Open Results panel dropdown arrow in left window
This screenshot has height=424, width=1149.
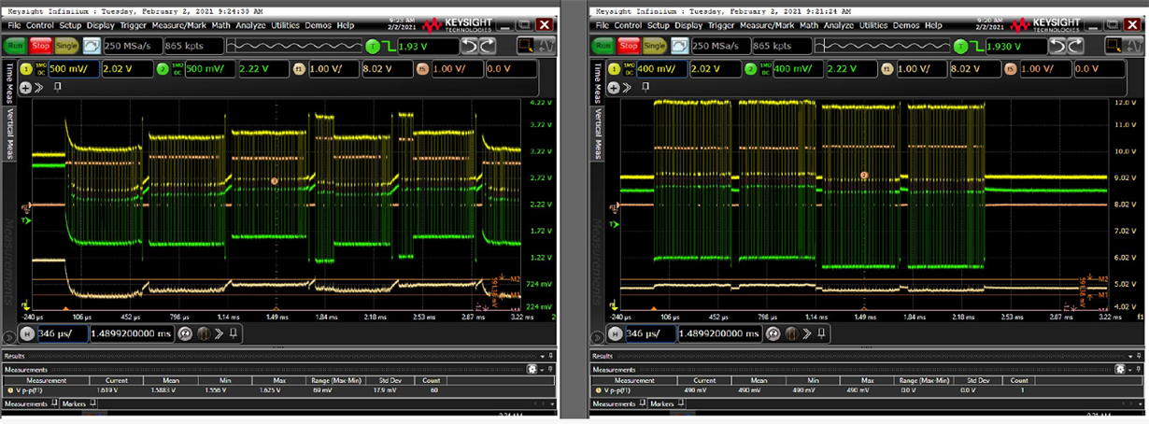click(x=543, y=357)
